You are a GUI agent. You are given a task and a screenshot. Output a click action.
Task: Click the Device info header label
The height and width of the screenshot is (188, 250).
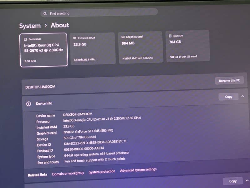pyautogui.click(x=44, y=103)
